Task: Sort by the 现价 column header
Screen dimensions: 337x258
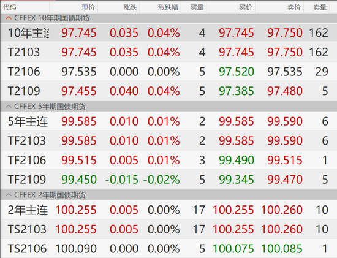Action: [x=88, y=7]
